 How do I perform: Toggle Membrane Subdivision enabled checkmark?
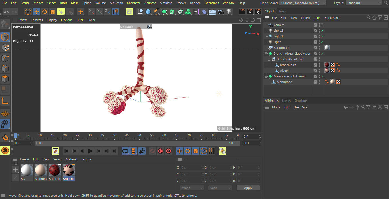(x=322, y=76)
